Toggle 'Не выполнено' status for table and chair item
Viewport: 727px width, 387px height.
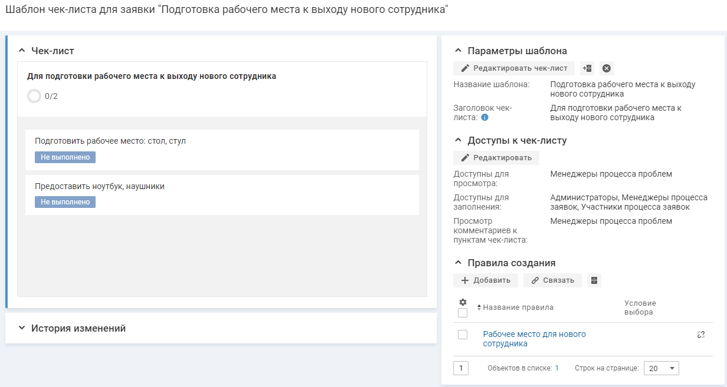coord(65,157)
